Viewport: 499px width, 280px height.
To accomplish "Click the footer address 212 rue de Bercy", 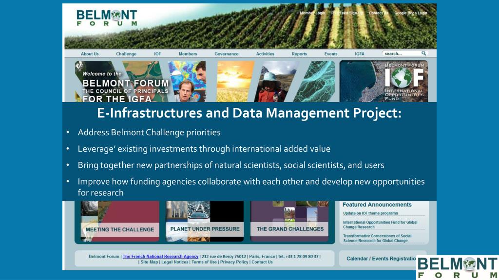I will pyautogui.click(x=224, y=256).
